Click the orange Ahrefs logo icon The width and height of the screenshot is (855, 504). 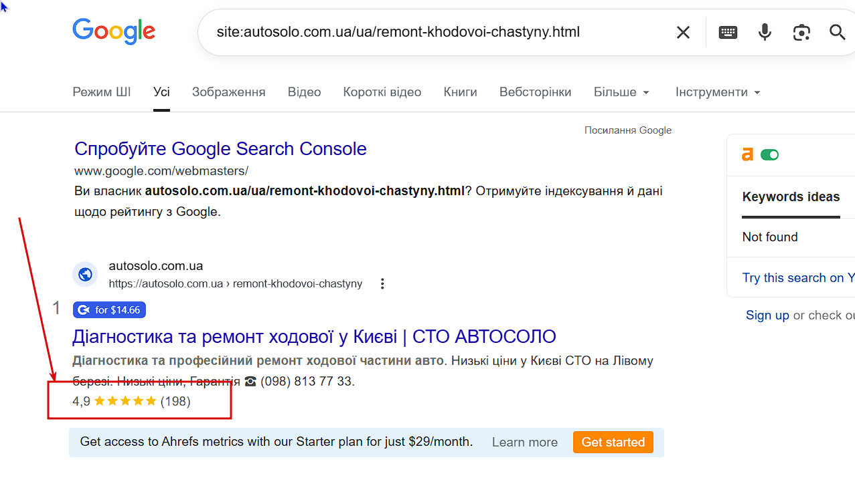tap(747, 155)
